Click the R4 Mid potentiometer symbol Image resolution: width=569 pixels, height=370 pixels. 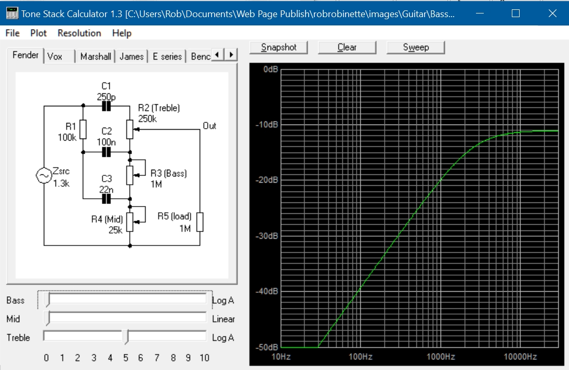tap(130, 222)
